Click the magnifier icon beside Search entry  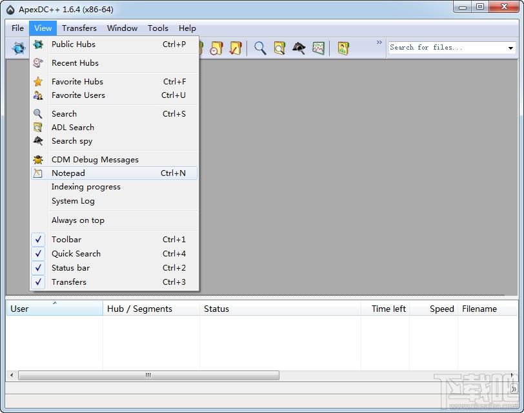tap(38, 114)
